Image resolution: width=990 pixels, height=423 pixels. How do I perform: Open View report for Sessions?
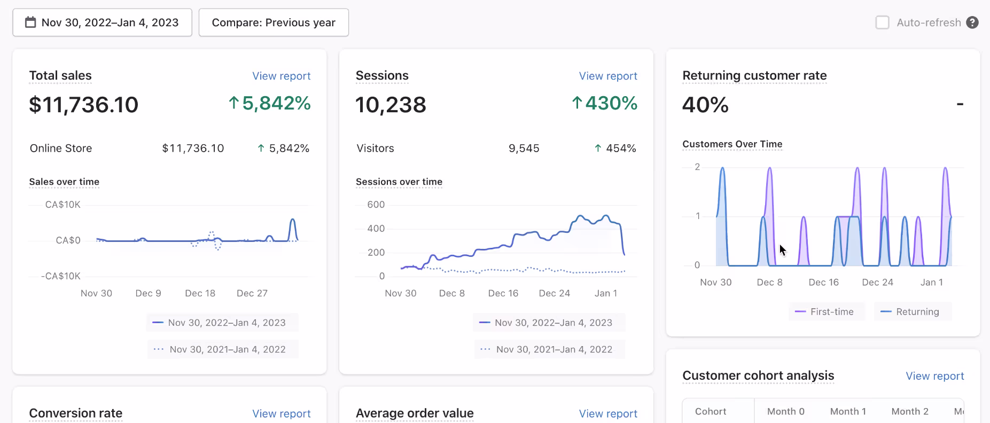click(607, 76)
